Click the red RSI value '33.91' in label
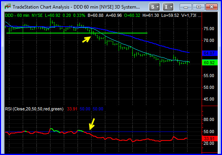 [x=72, y=109]
